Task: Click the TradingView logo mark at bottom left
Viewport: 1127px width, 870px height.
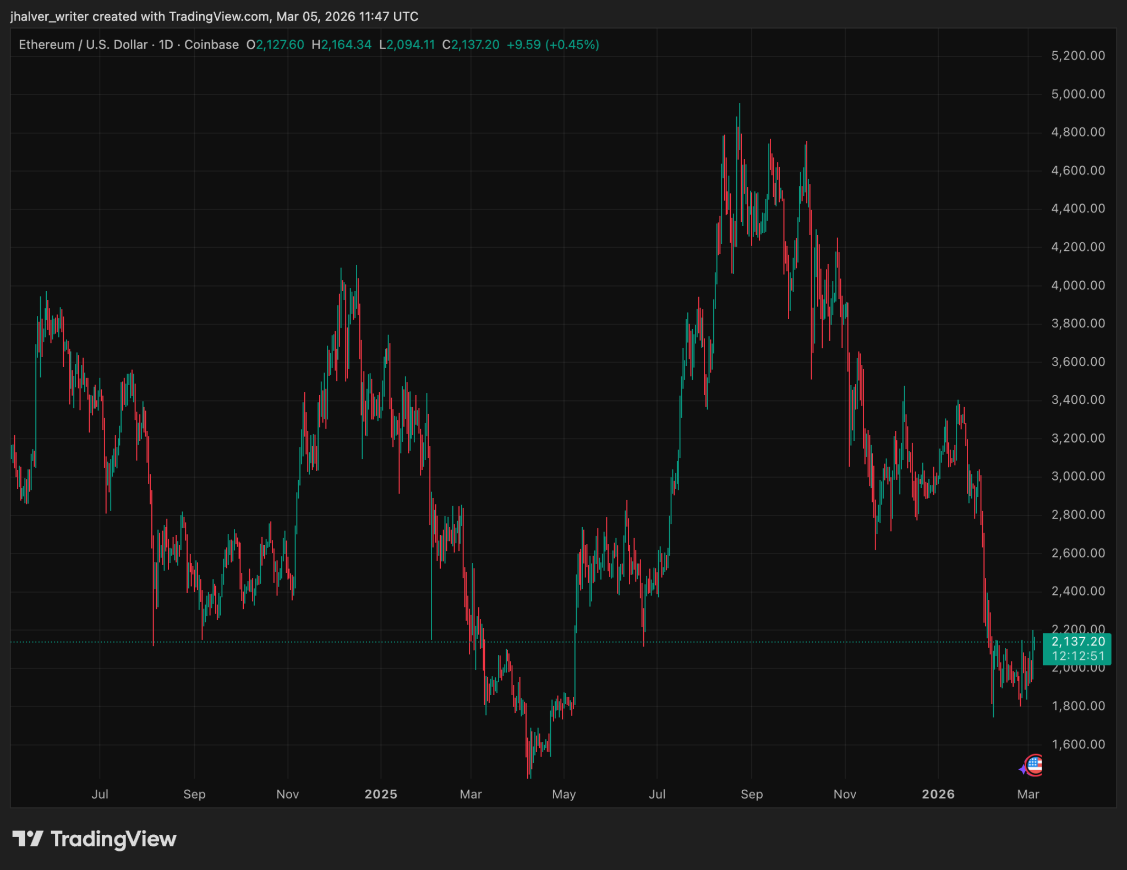Action: click(28, 839)
